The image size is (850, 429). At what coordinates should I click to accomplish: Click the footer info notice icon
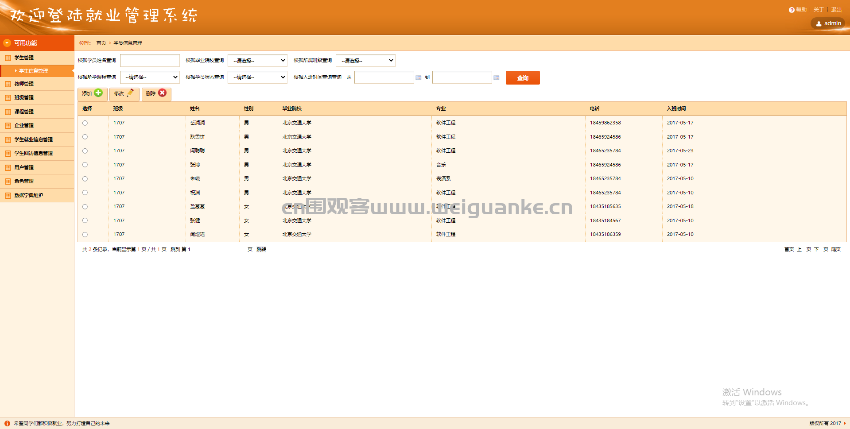click(x=7, y=423)
